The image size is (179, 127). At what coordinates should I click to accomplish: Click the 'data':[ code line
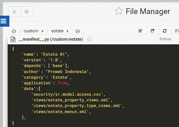coord(31,89)
